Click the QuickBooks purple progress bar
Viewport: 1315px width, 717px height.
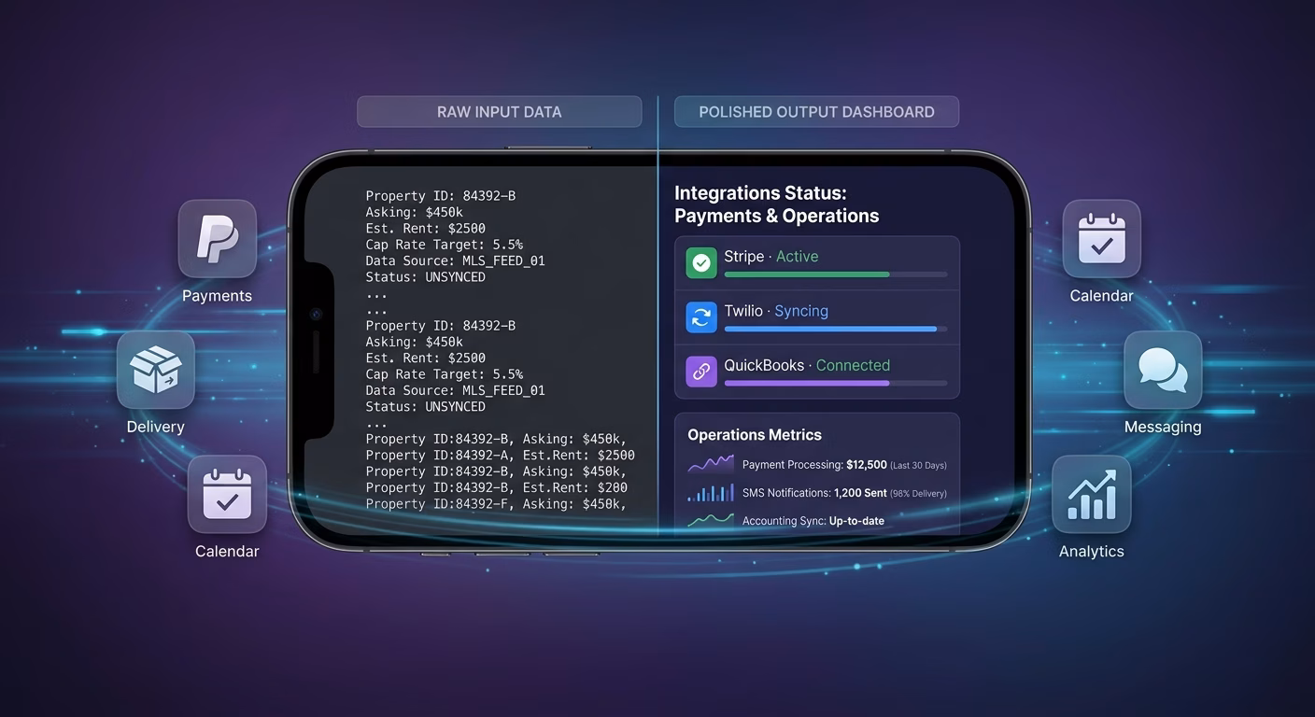[x=836, y=383]
